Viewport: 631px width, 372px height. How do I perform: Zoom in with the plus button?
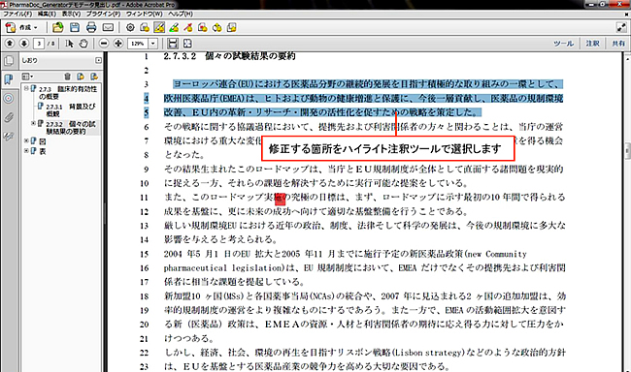[118, 44]
